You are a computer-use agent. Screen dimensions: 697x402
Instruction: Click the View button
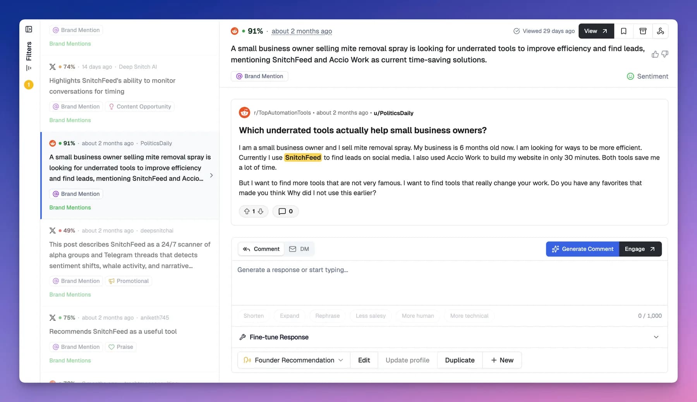tap(596, 31)
